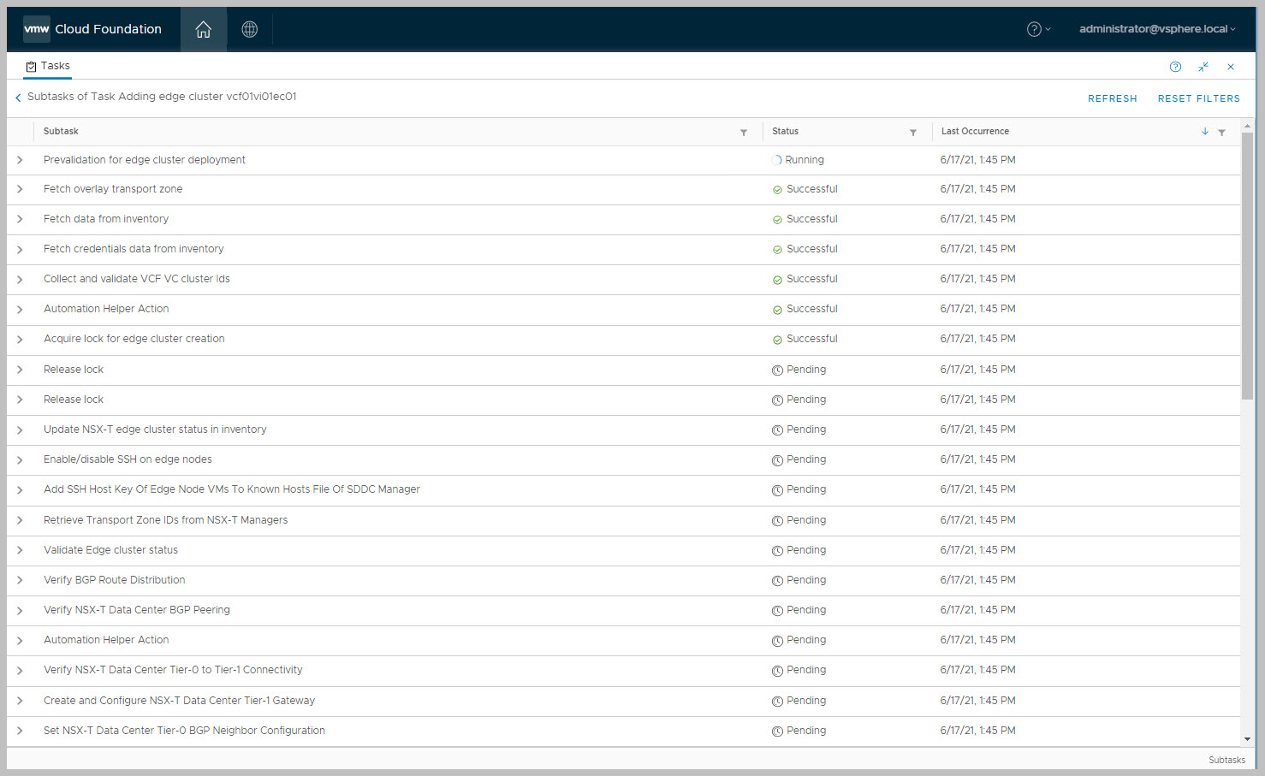The height and width of the screenshot is (776, 1265).
Task: Open the help question mark menu in header
Action: (x=1037, y=30)
